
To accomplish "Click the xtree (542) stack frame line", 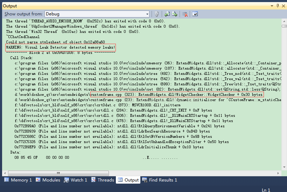I will pyautogui.click(x=148, y=79).
